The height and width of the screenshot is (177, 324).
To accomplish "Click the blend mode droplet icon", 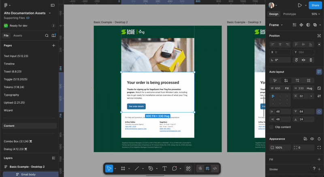I will coord(319,139).
